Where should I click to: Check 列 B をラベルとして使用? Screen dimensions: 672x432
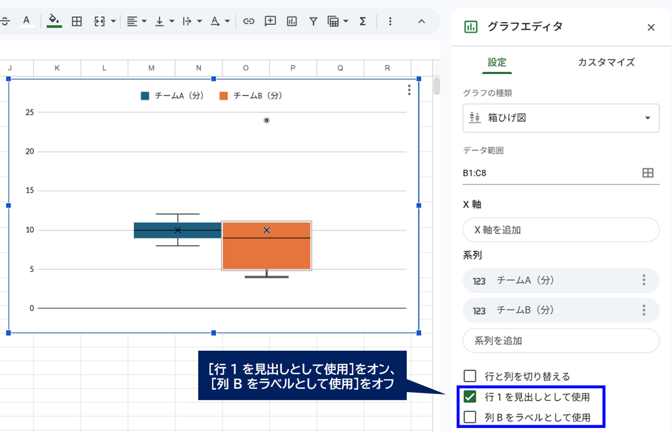tap(470, 417)
